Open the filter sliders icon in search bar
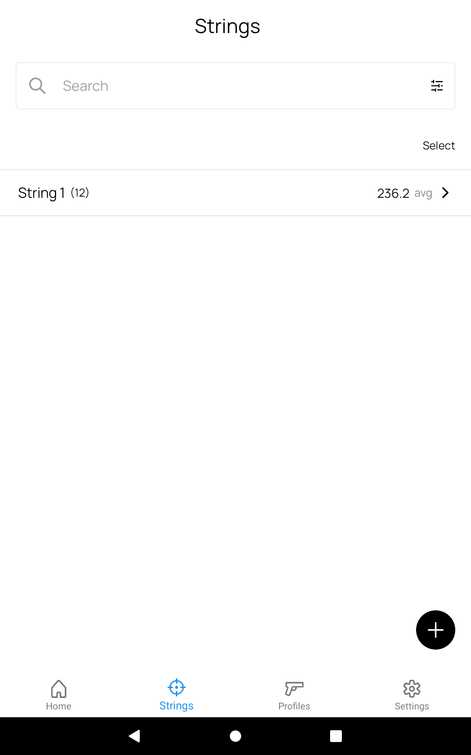 coord(437,86)
